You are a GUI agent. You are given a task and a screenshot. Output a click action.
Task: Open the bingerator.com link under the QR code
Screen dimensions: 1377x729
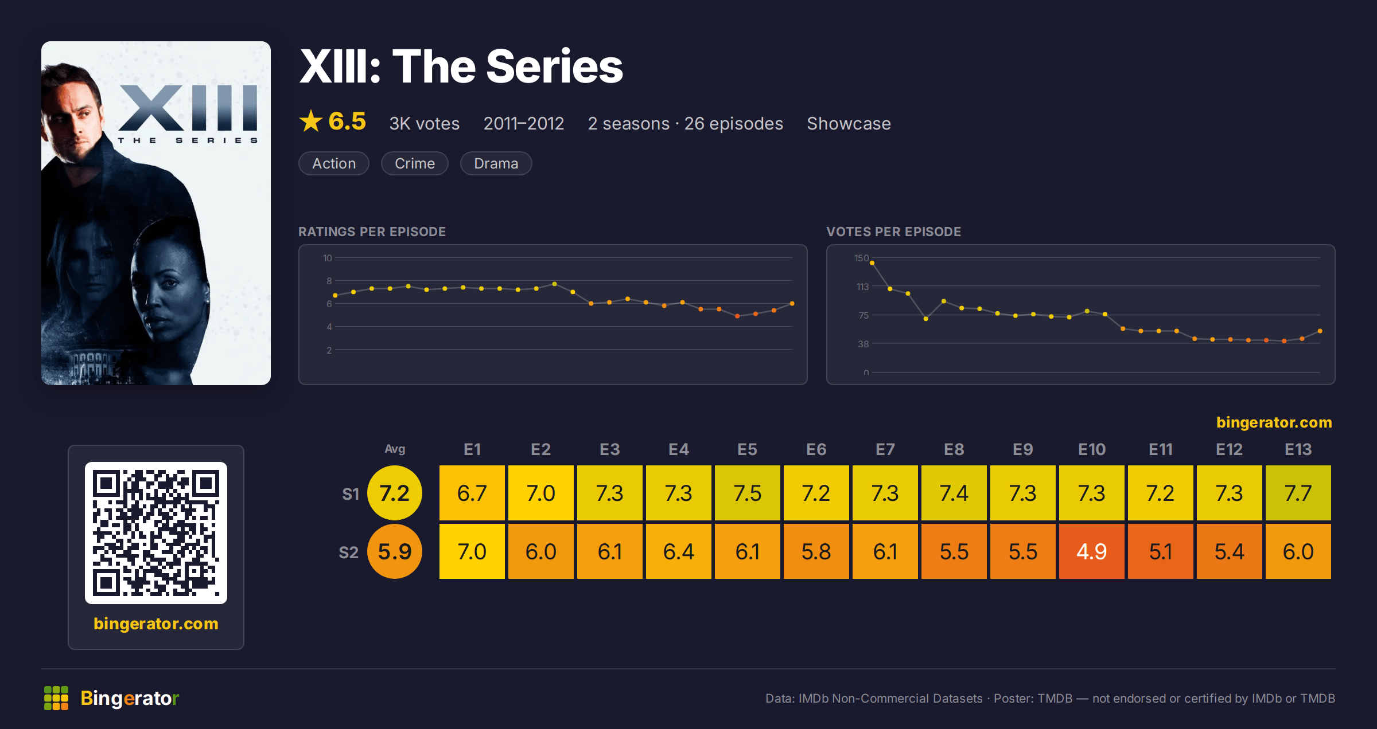156,624
